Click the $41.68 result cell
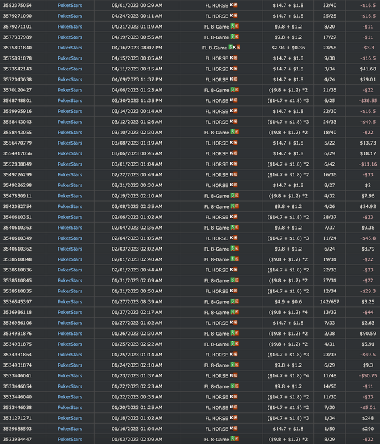Image resolution: width=380 pixels, height=444 pixels. click(368, 69)
